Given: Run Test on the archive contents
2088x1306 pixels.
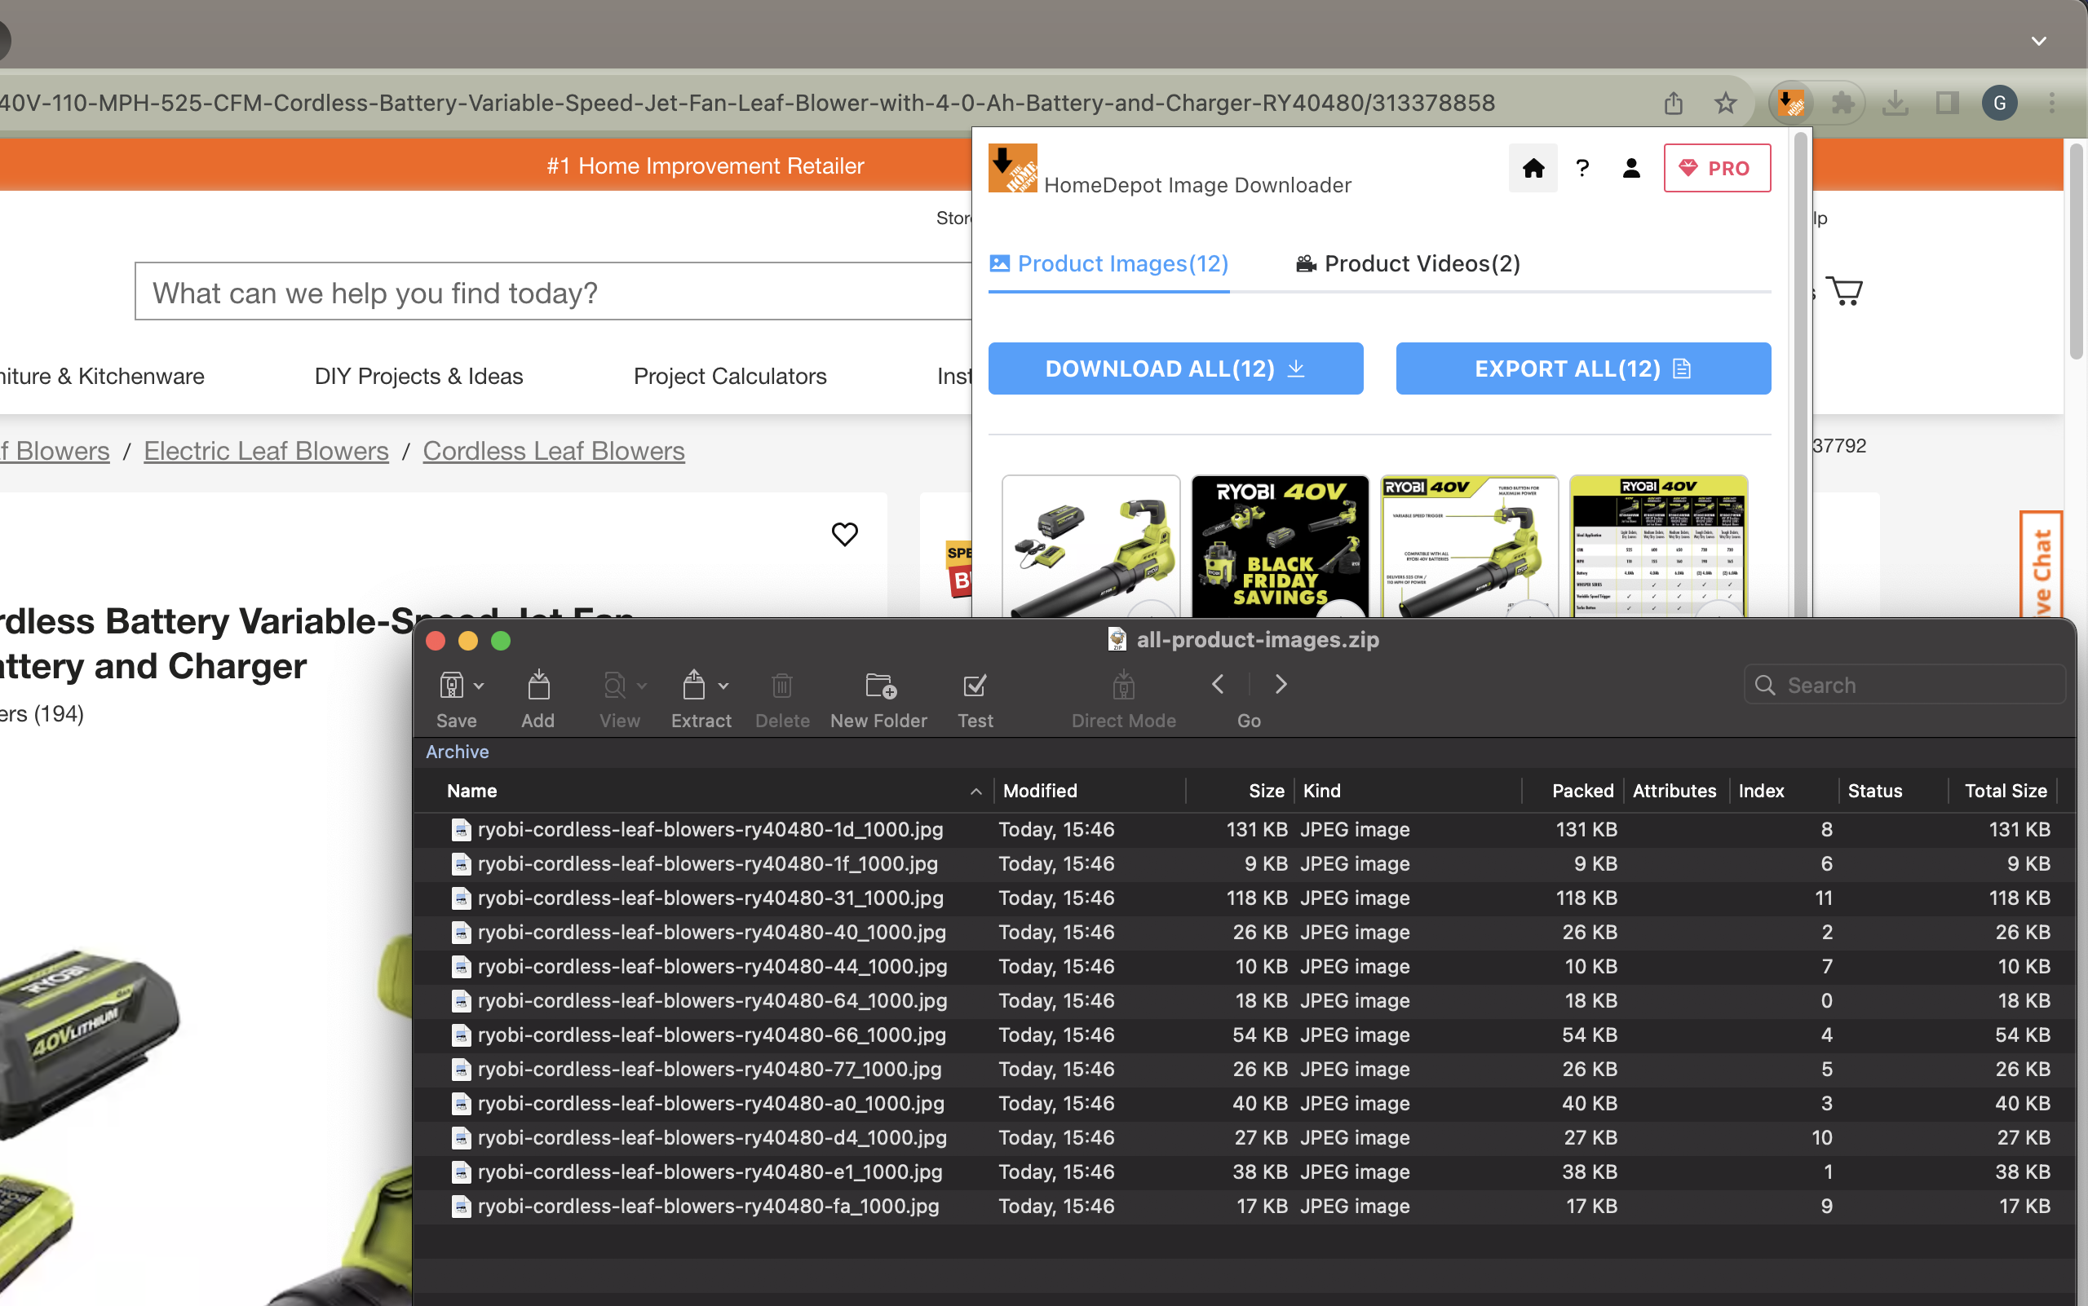Looking at the screenshot, I should click(x=974, y=684).
